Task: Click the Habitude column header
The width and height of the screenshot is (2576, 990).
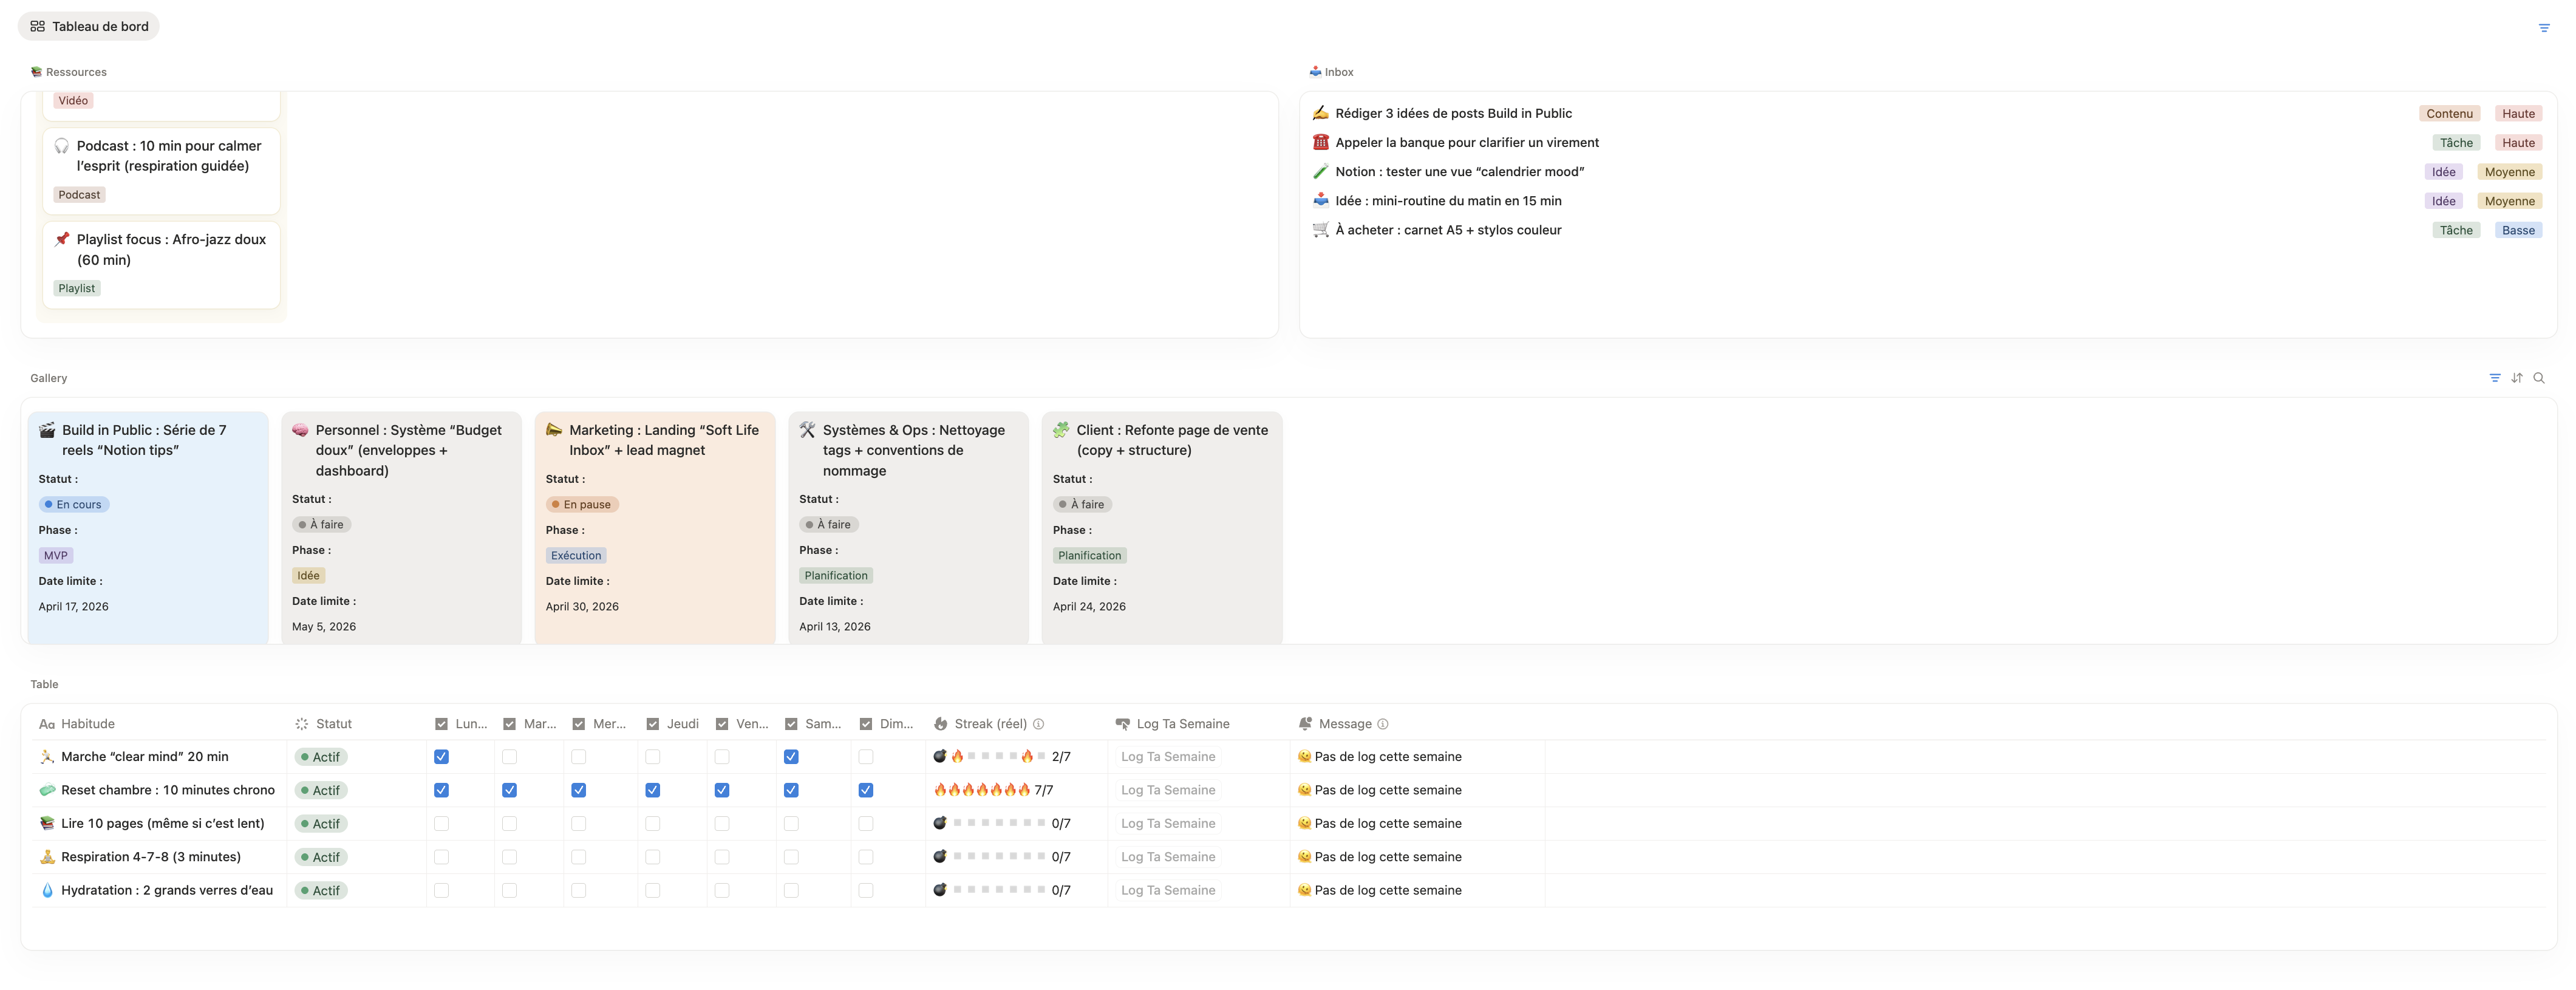Action: coord(87,724)
